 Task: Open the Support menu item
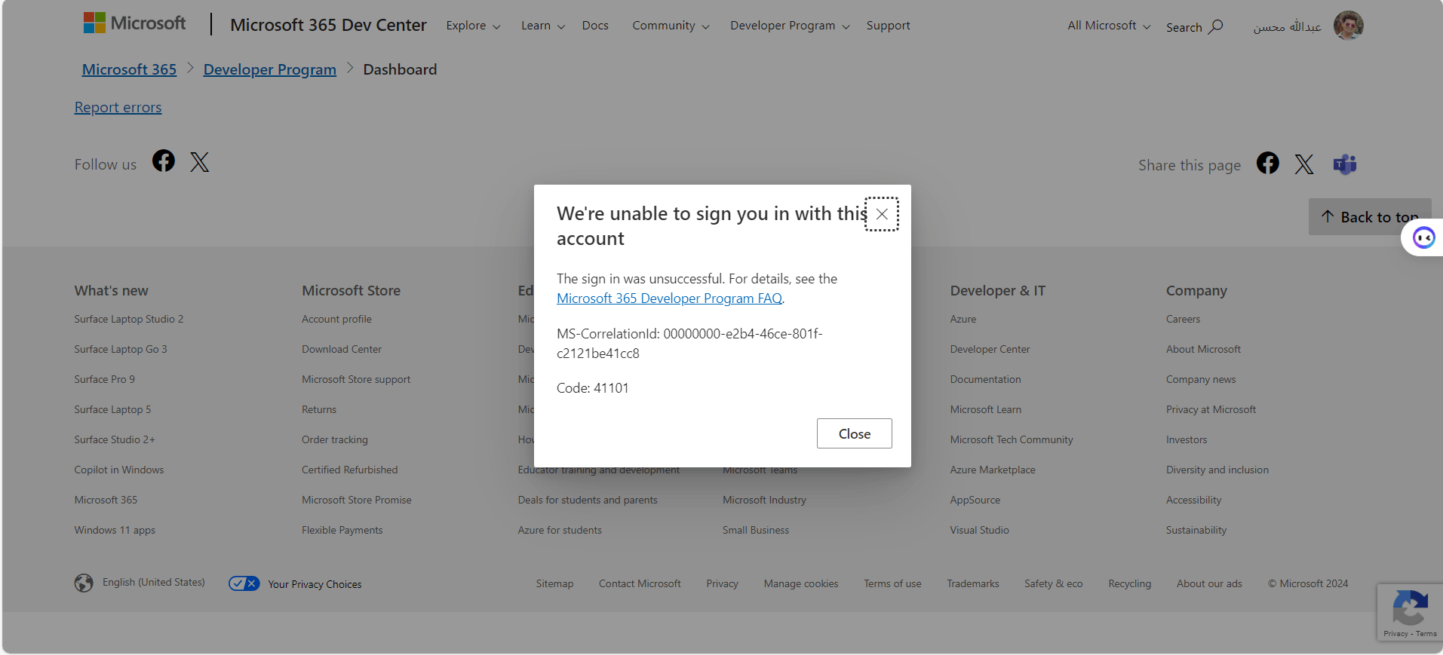888,26
